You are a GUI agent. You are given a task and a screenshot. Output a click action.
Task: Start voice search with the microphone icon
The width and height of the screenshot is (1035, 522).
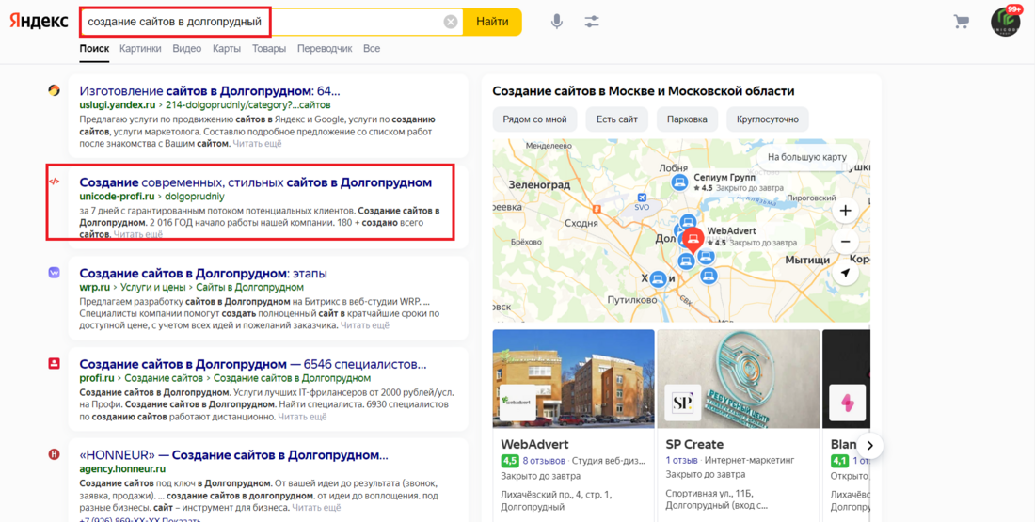[x=557, y=22]
